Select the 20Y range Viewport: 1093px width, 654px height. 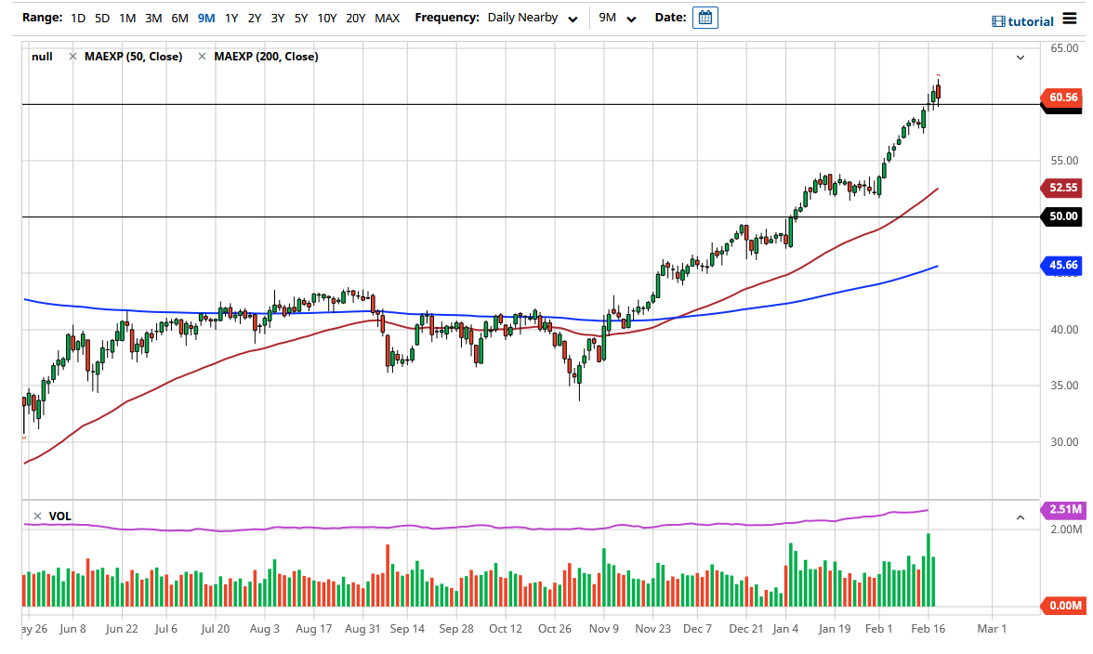(356, 17)
